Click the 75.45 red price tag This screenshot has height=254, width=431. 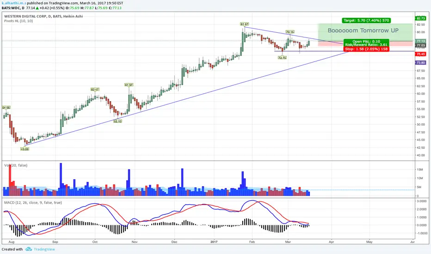coord(420,54)
